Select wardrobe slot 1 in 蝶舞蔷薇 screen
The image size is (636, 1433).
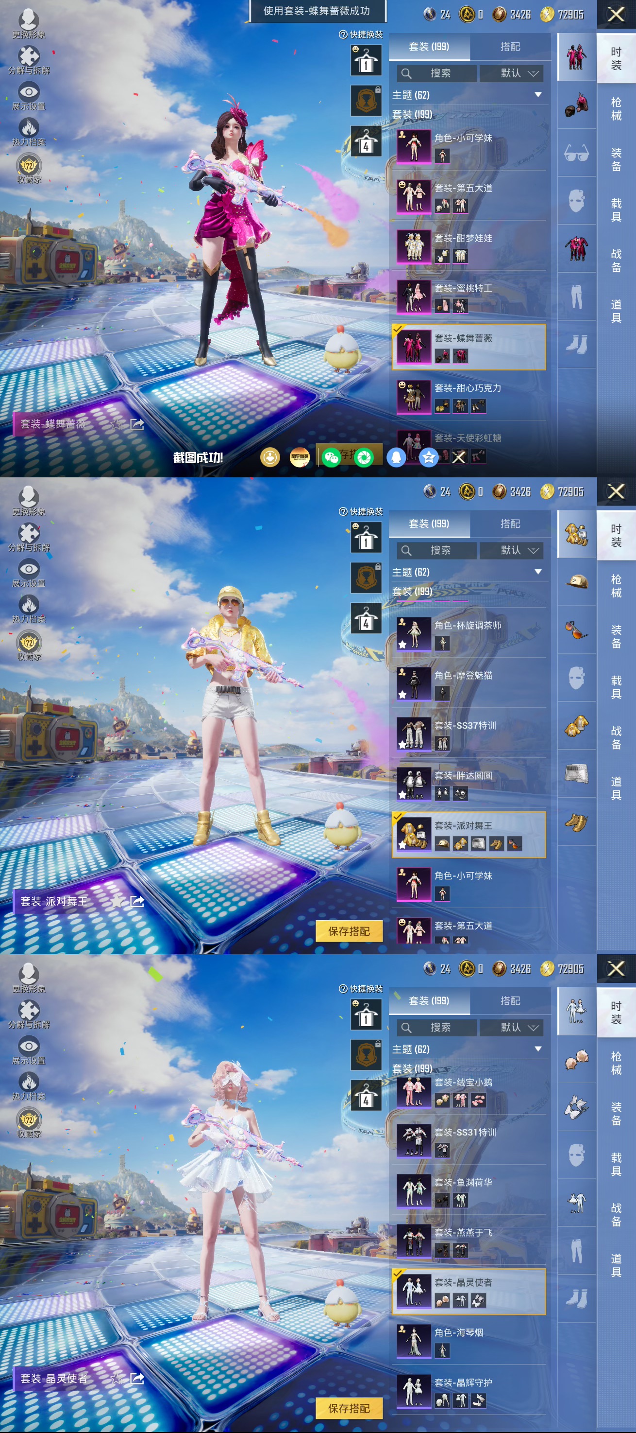366,60
